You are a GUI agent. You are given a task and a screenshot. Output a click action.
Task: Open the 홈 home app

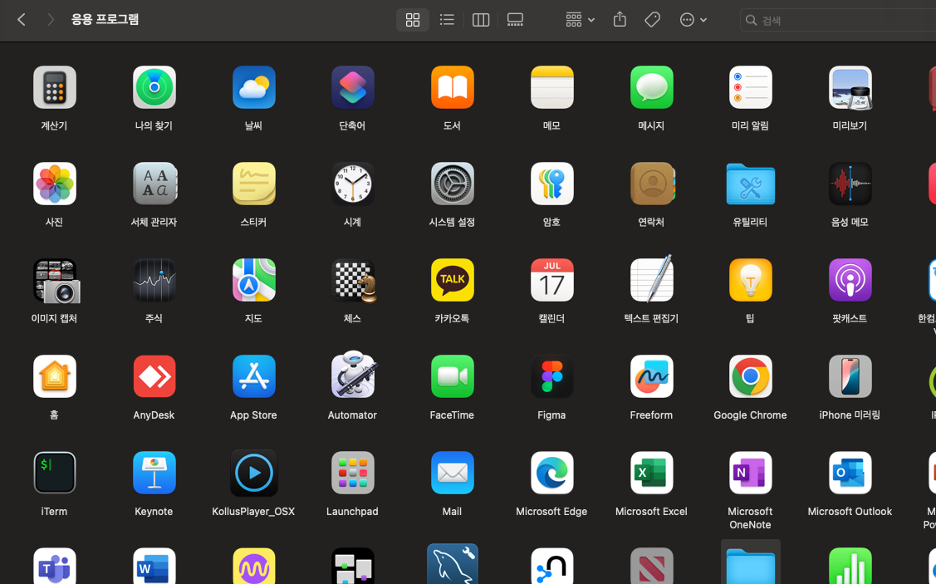tap(54, 377)
